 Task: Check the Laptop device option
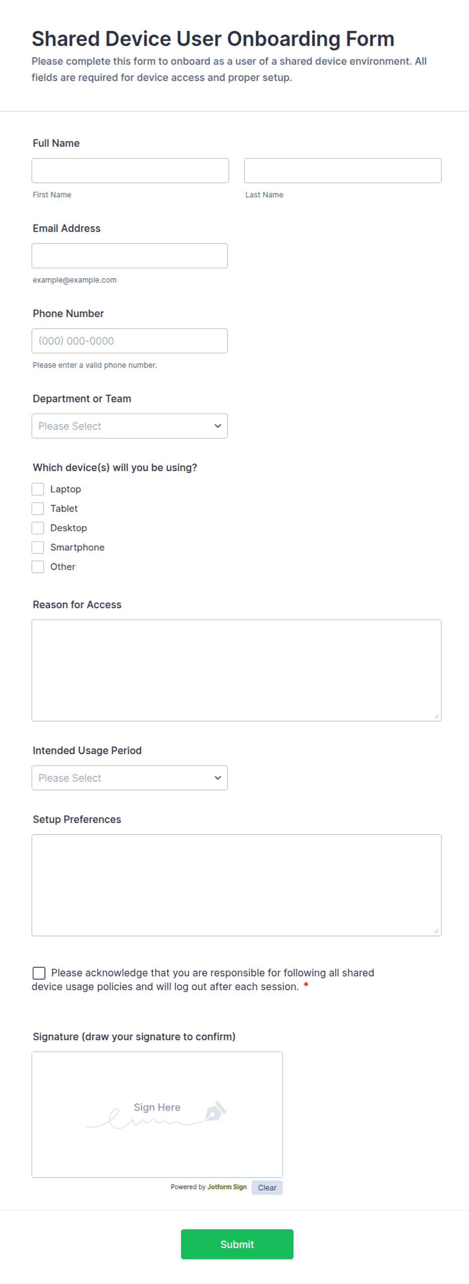[38, 489]
